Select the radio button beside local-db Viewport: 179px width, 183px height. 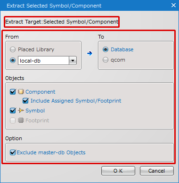[x=13, y=60]
